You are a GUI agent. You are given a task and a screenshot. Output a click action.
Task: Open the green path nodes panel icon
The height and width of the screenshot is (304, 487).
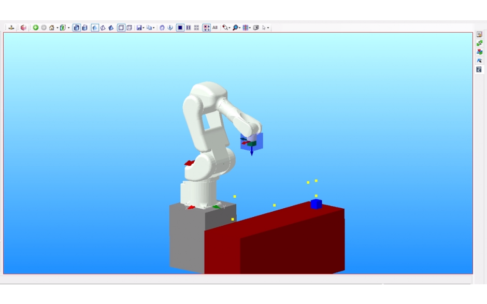[x=479, y=43]
